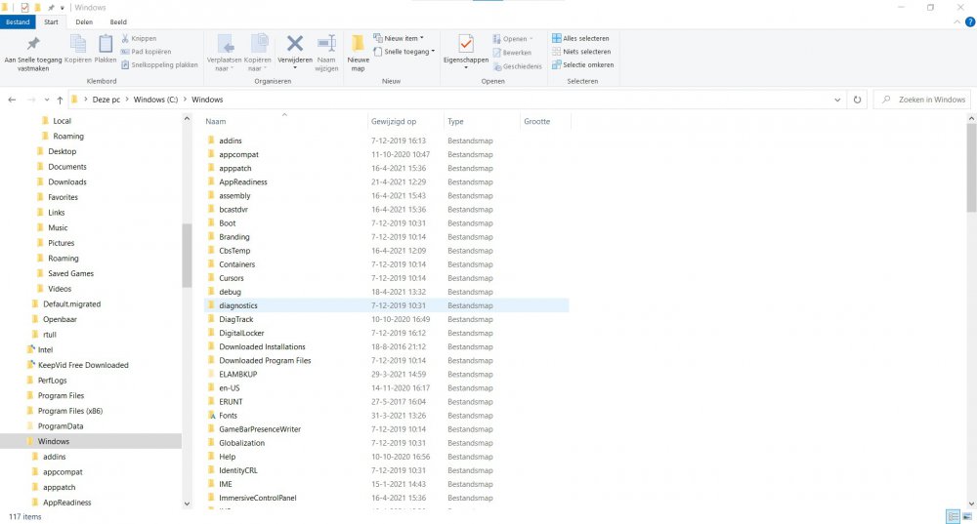
Task: Click Alles selecteren in ribbon
Action: 583,38
